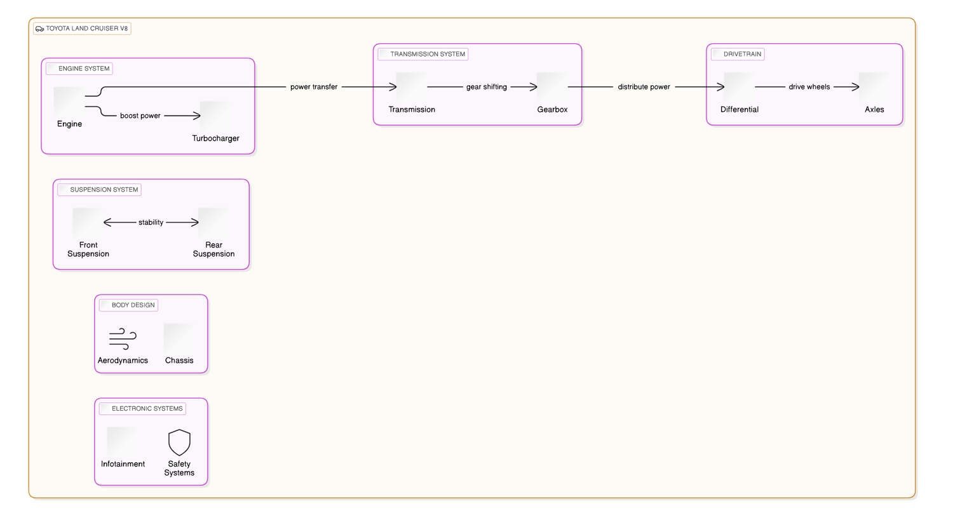Click the car icon beside Toyota Land Cruiser V8

tap(39, 29)
